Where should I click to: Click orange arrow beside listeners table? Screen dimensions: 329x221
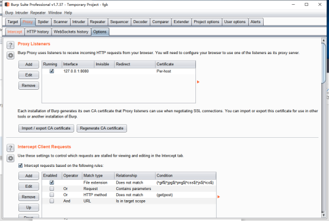click(x=198, y=82)
